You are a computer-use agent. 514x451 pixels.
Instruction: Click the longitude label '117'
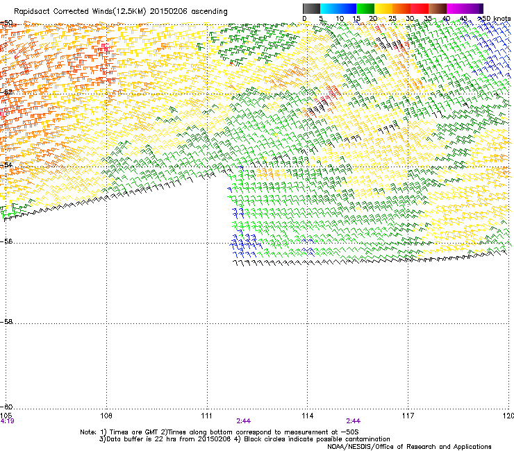[408, 416]
